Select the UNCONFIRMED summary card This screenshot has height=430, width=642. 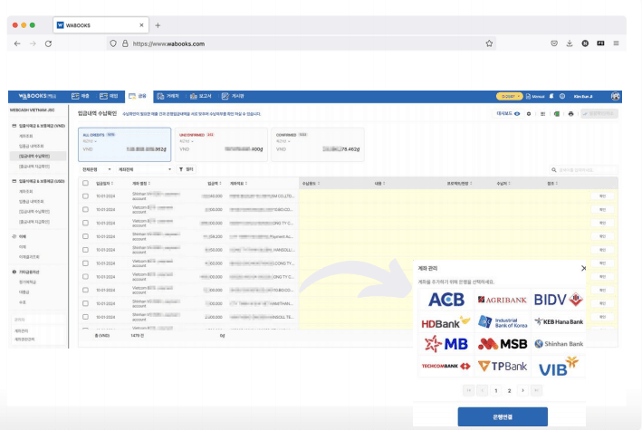click(221, 144)
